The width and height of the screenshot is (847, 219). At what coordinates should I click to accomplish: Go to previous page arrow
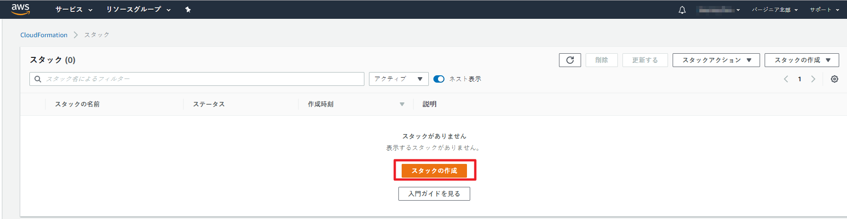[786, 79]
